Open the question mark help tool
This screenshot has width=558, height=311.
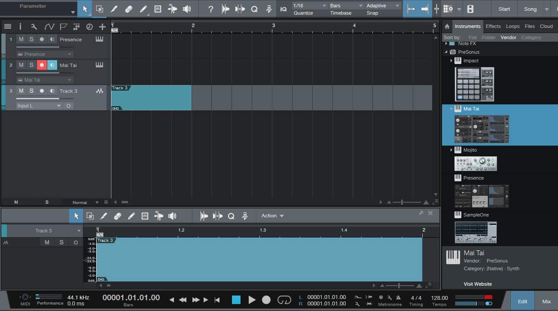210,9
